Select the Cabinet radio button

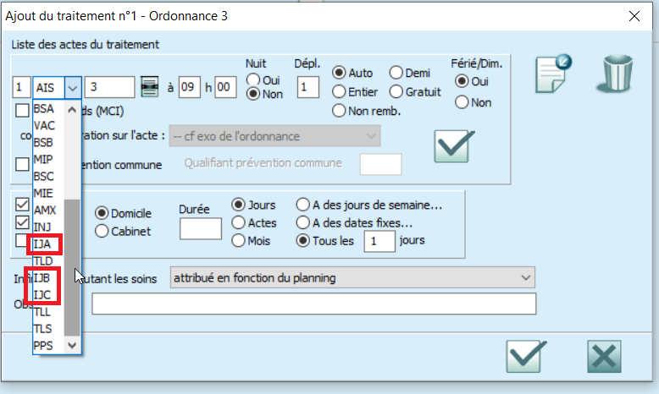click(102, 231)
